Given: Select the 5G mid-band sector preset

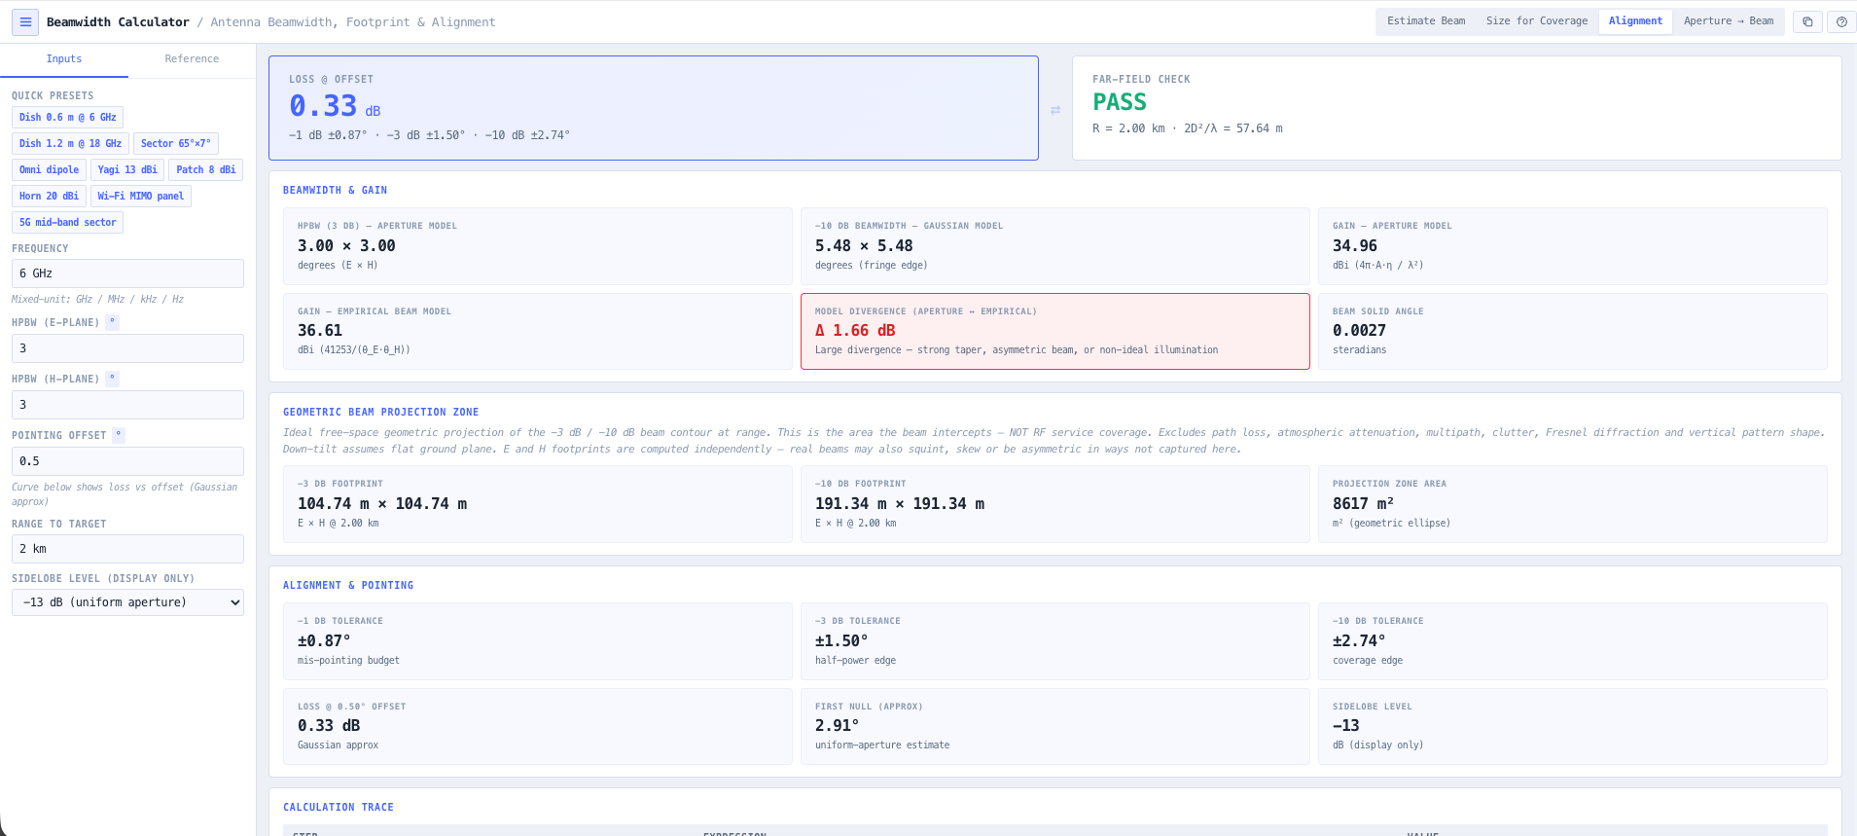Looking at the screenshot, I should tap(67, 223).
